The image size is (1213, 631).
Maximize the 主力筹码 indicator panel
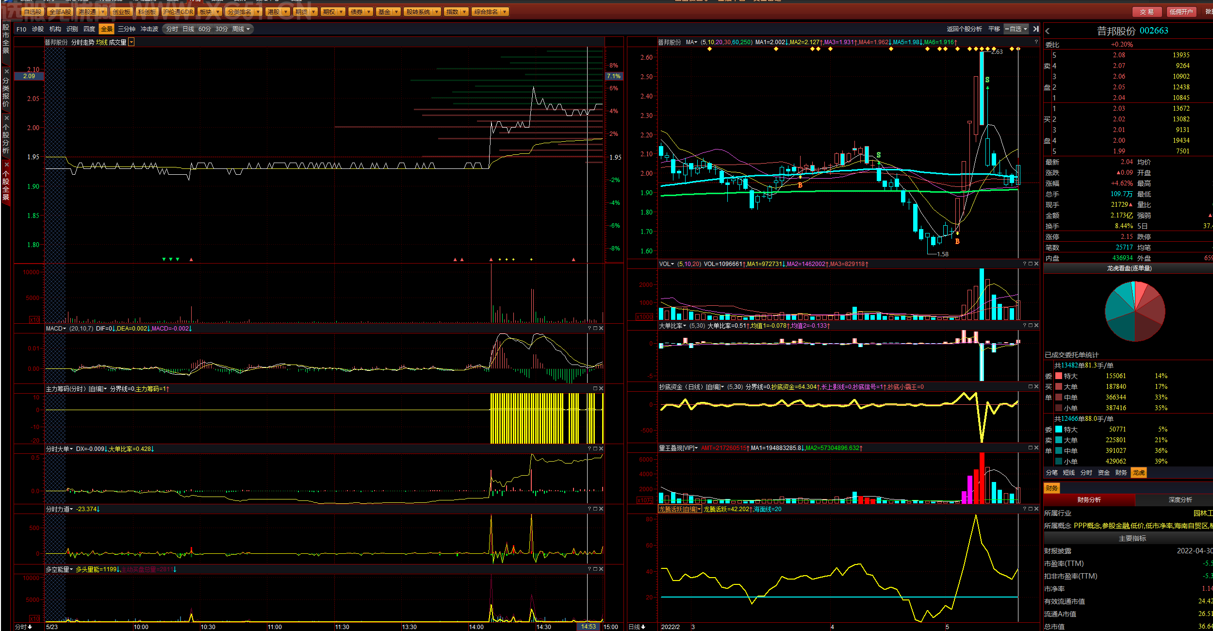595,389
